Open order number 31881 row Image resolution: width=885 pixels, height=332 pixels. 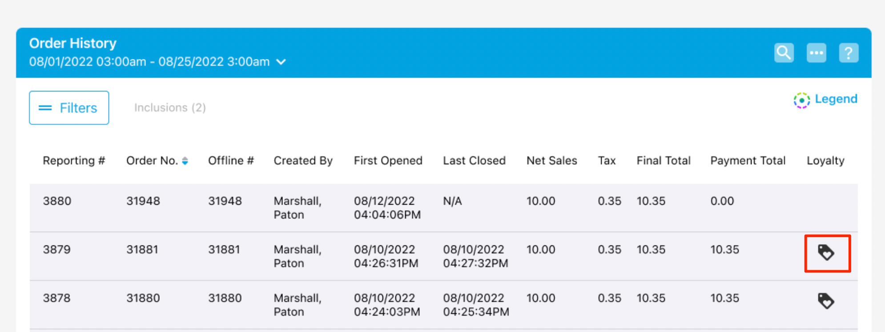point(142,249)
